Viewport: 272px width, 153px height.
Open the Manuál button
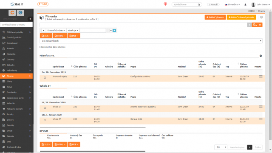point(213,5)
